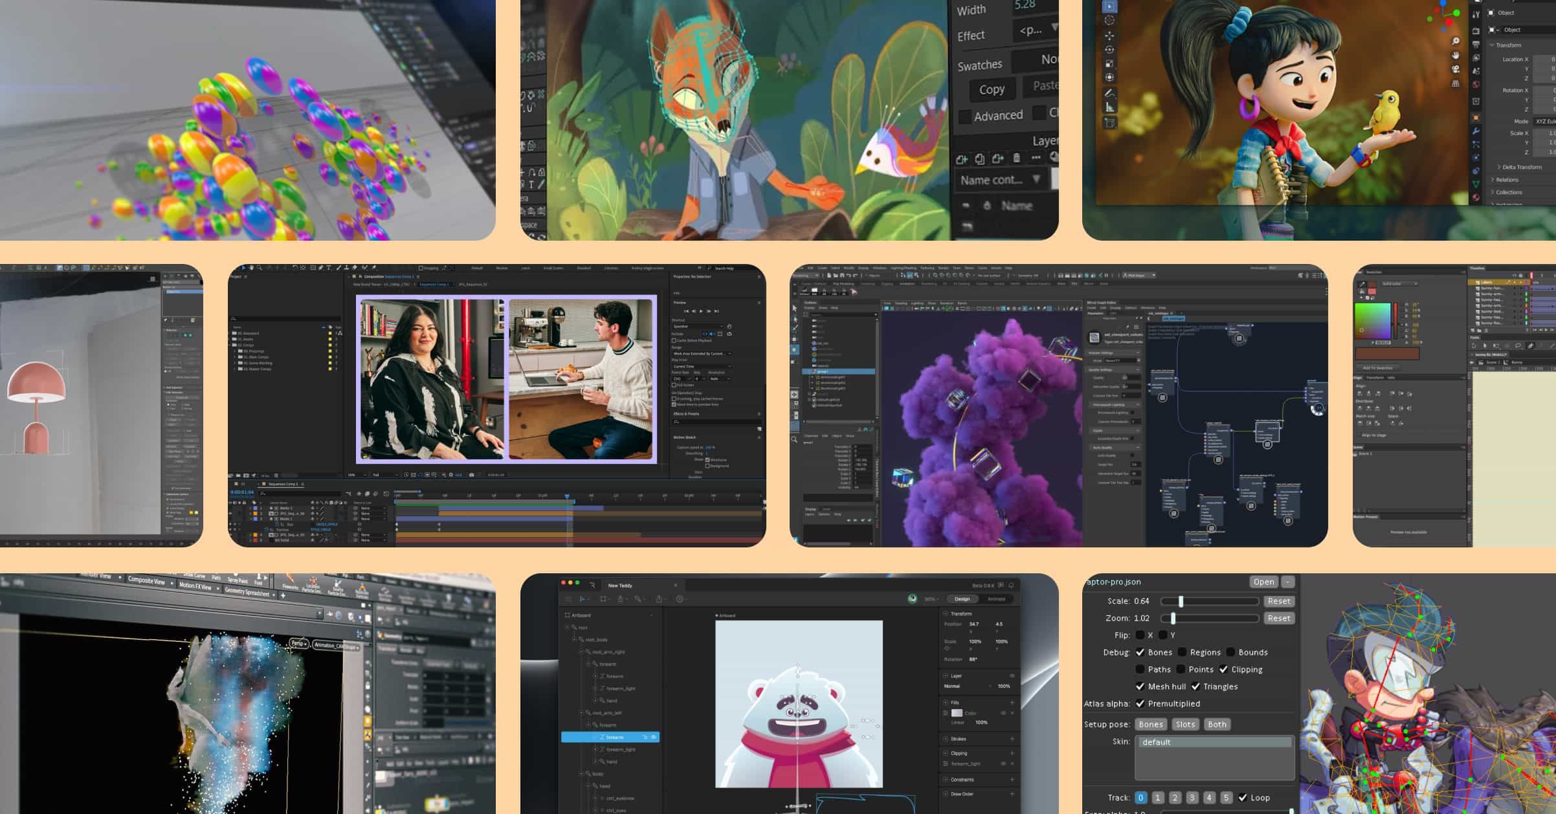Open Modifiers wrench tab in Blender properties
1556x814 pixels.
1476,131
